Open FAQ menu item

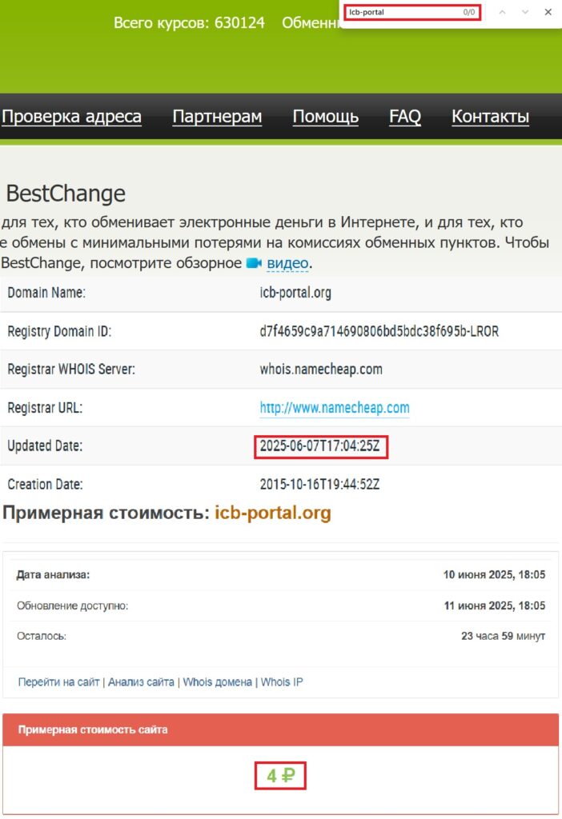404,116
